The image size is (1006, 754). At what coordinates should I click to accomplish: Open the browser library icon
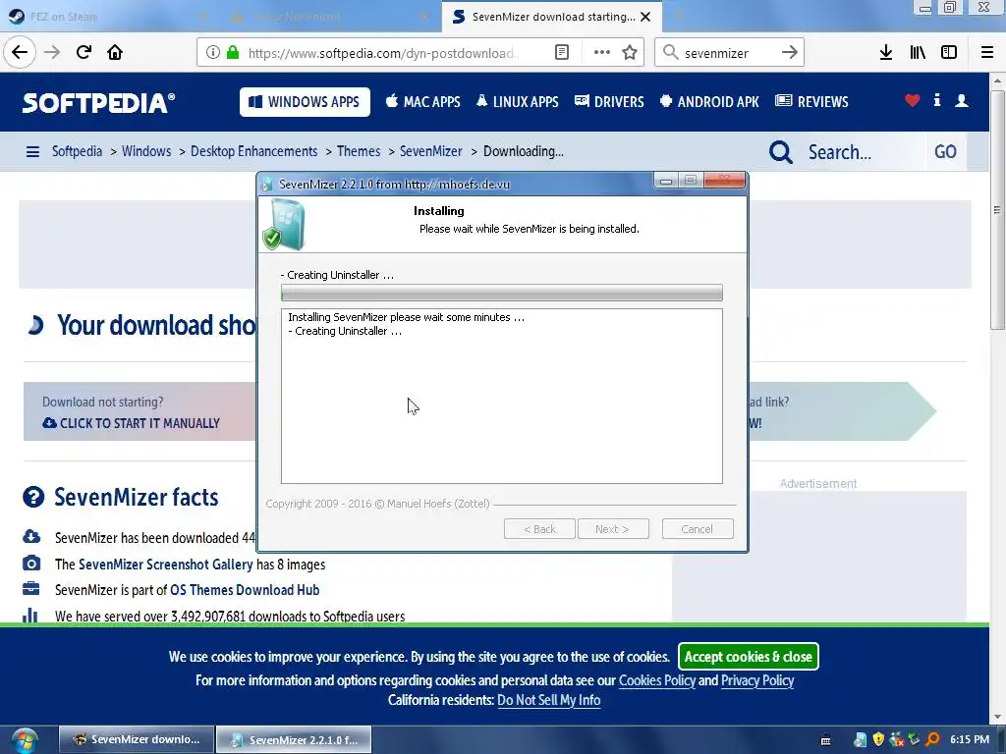coord(918,53)
